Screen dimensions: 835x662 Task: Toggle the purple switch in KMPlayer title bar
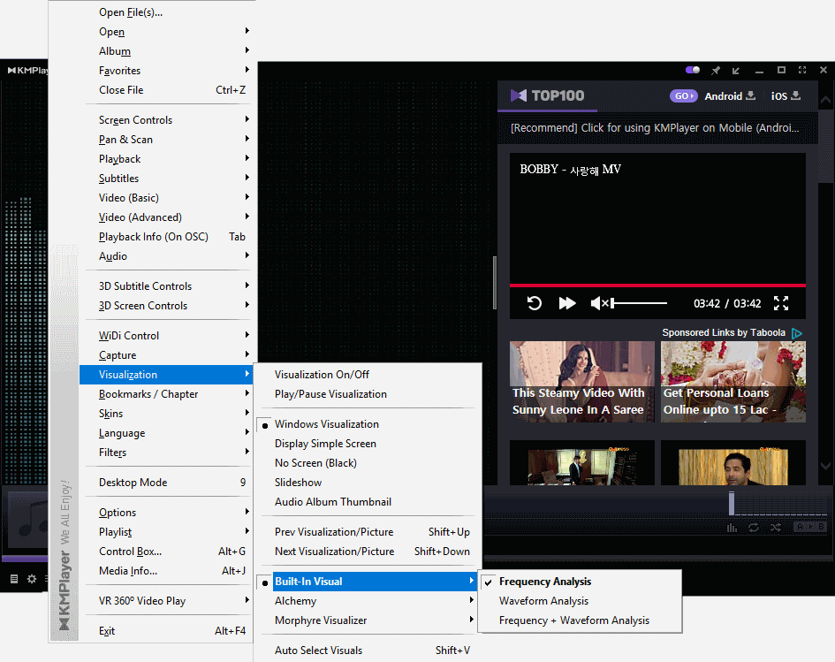pyautogui.click(x=692, y=70)
